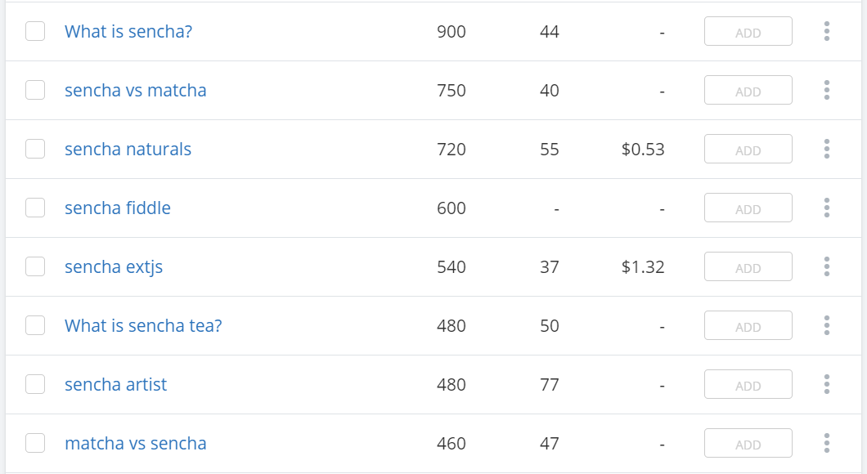Add the sencha naturals keyword
This screenshot has height=474, width=867.
coord(748,150)
